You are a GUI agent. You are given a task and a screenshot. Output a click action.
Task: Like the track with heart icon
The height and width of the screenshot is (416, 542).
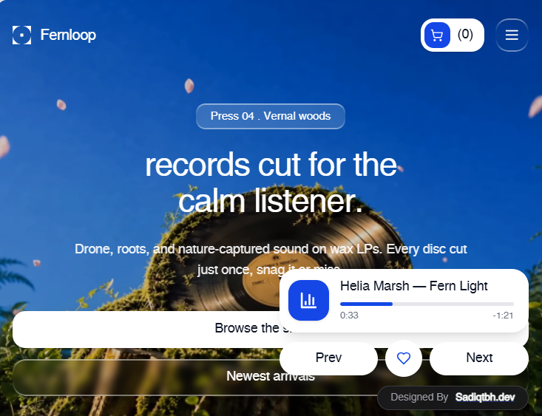click(404, 358)
